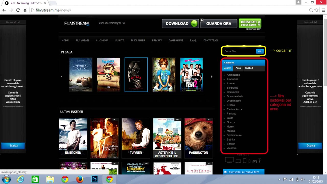This screenshot has width=327, height=184.
Task: Click the address bar URL
Action: pyautogui.click(x=53, y=10)
